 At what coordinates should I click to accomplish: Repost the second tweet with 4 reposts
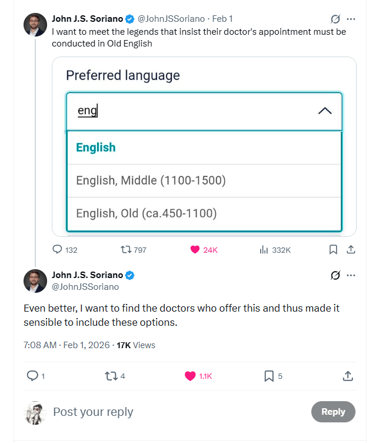[x=110, y=376]
